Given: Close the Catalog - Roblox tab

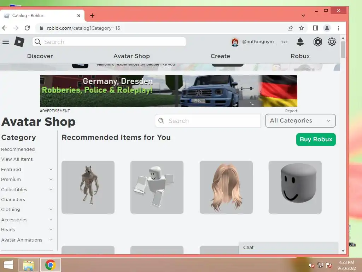Looking at the screenshot, I should point(79,16).
